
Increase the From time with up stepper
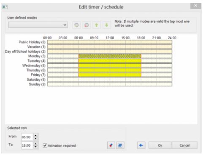click(35, 136)
